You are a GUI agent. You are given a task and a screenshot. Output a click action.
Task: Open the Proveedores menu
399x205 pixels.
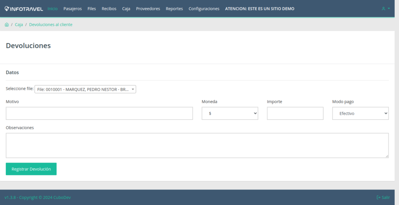pos(148,9)
